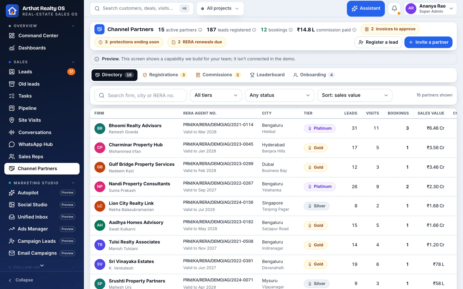463x289 pixels.
Task: Open the Sort: sales value dropdown
Action: 355,95
